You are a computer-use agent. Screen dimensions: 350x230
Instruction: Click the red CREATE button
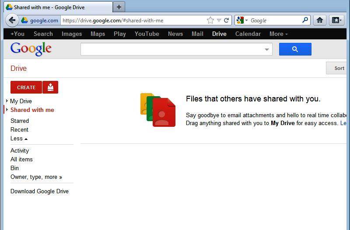[x=26, y=87]
